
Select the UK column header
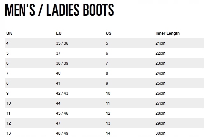tap(9, 33)
